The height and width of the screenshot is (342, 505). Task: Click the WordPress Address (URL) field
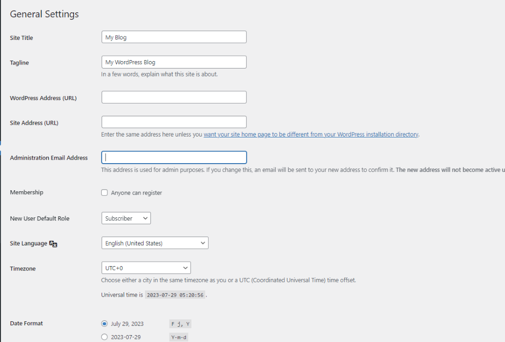174,97
